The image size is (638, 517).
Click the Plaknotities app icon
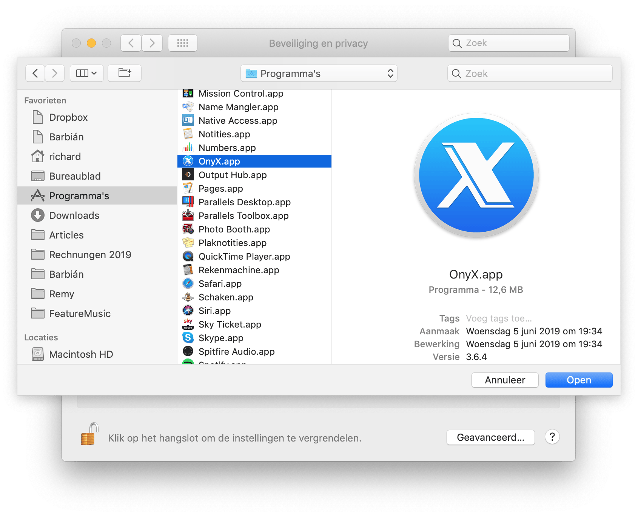tap(188, 243)
